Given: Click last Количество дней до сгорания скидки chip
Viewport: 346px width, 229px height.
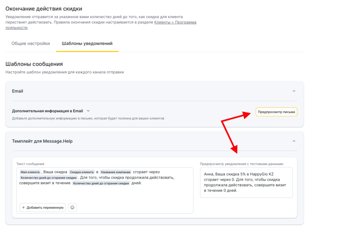Looking at the screenshot, I should [x=101, y=183].
